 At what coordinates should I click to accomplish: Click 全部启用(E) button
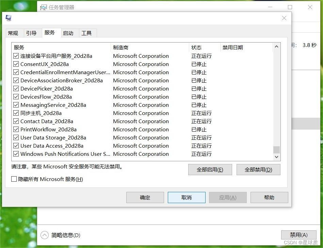pyautogui.click(x=210, y=170)
